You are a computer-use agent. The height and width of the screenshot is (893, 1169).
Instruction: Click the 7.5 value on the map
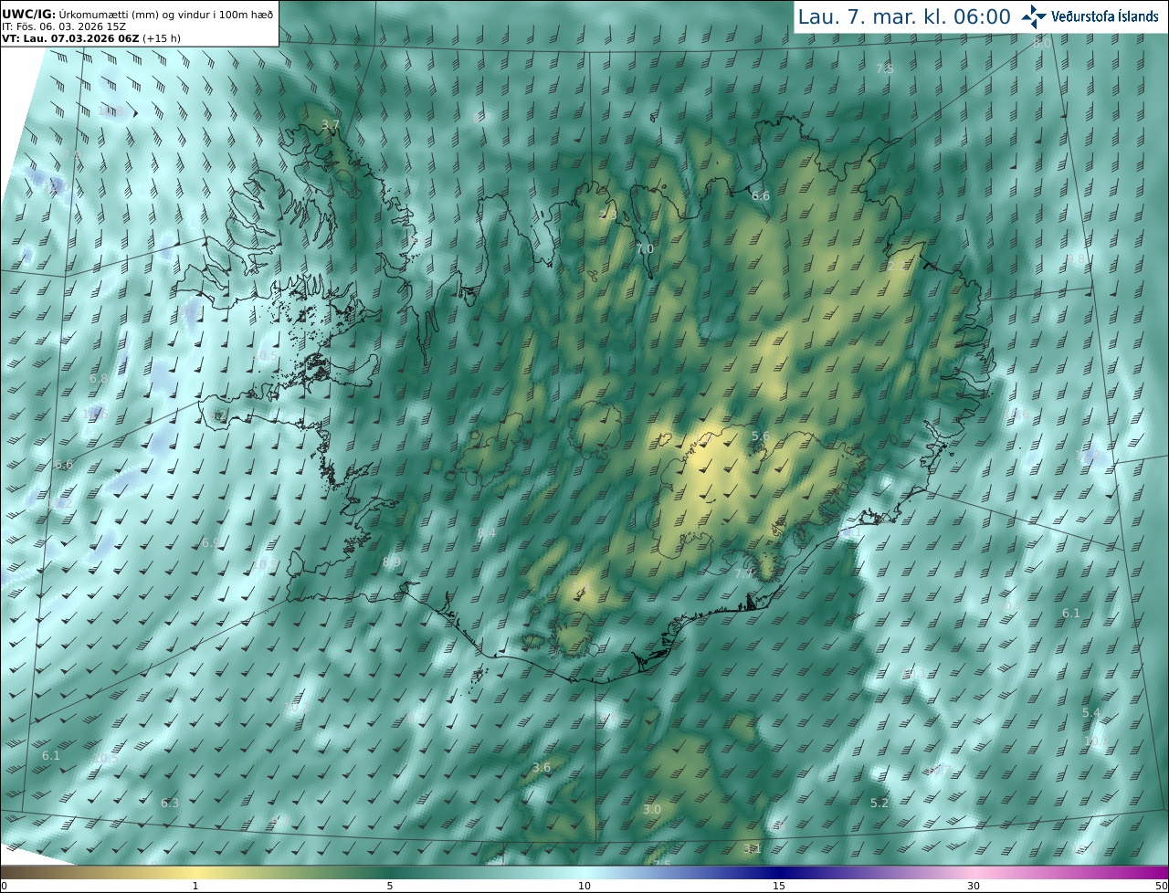coord(885,68)
